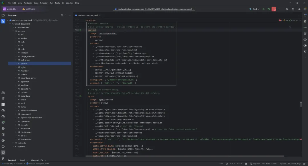
Task: Open Structure view options eye icon
Action: (62, 15)
